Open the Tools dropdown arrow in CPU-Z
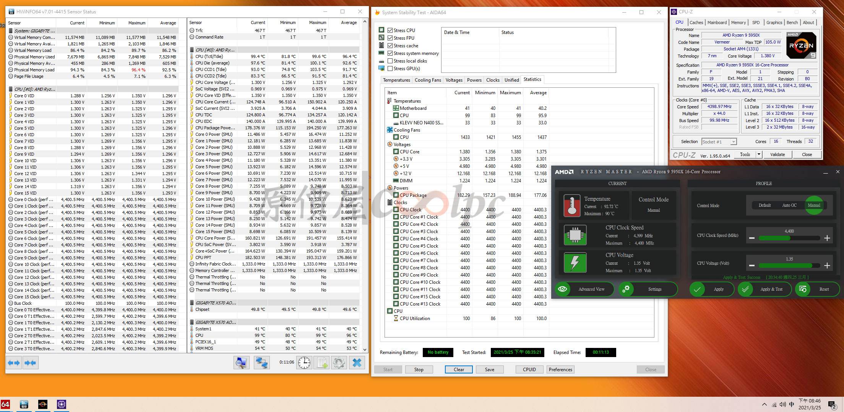Viewport: 844px width, 412px height. pos(759,154)
